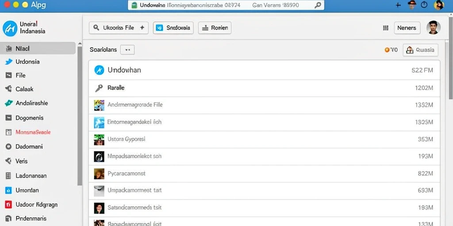Select Prndenmaris in the sidebar
The width and height of the screenshot is (453, 226).
(x=31, y=218)
